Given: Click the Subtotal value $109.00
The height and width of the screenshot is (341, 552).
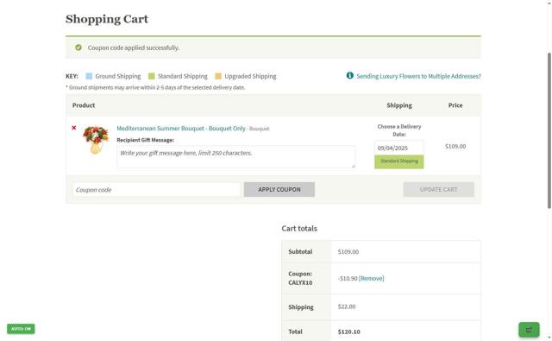Looking at the screenshot, I should [x=348, y=252].
